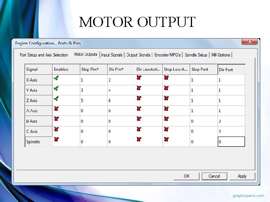The width and height of the screenshot is (270, 202).
Task: Toggle A Axis Dir LowActive icon
Action: point(139,108)
